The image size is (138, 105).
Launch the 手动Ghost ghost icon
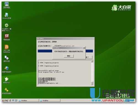7,80
